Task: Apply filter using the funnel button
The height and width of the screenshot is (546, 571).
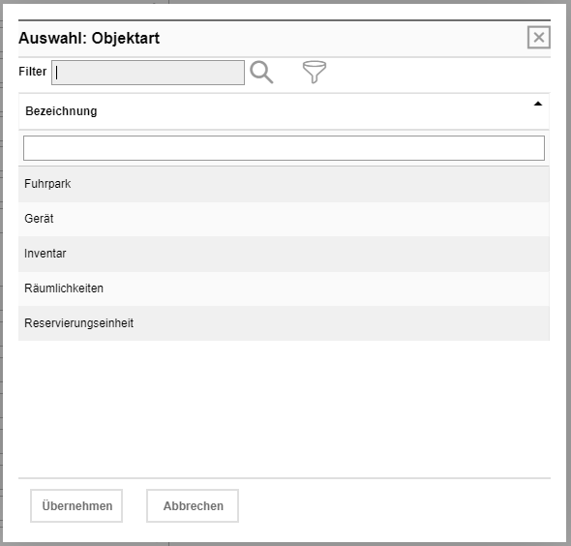Action: click(x=315, y=72)
